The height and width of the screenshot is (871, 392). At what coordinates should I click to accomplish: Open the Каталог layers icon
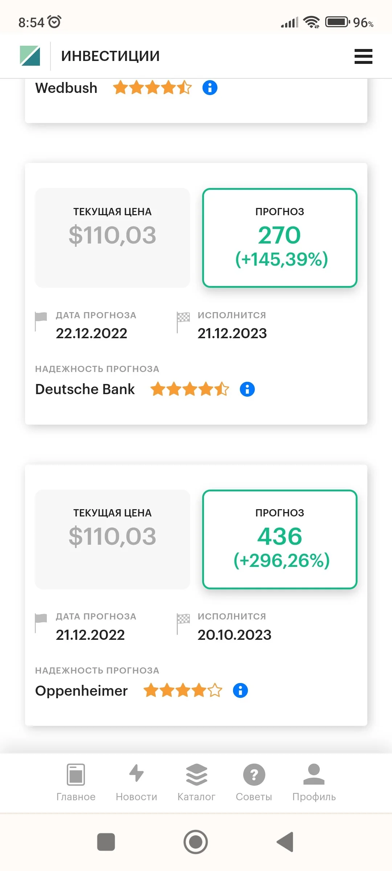pyautogui.click(x=196, y=774)
